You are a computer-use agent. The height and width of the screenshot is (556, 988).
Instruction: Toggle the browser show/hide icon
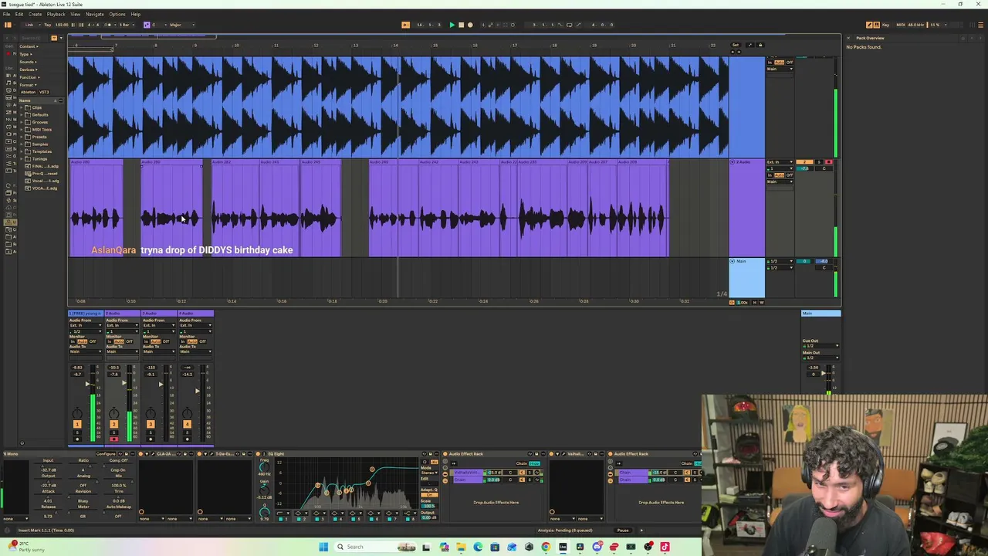click(x=8, y=25)
